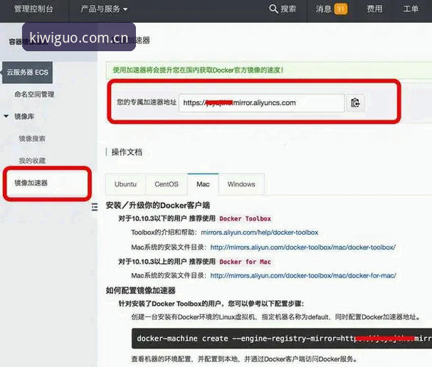This screenshot has width=432, height=367.
Task: Open 管理控制台 home
Action: (x=33, y=9)
